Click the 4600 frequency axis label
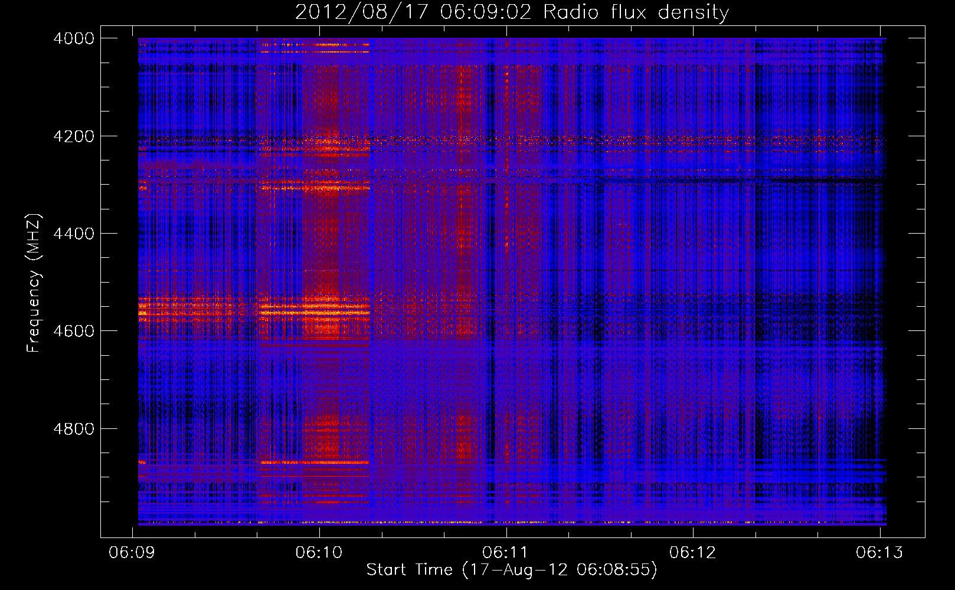 coord(74,332)
